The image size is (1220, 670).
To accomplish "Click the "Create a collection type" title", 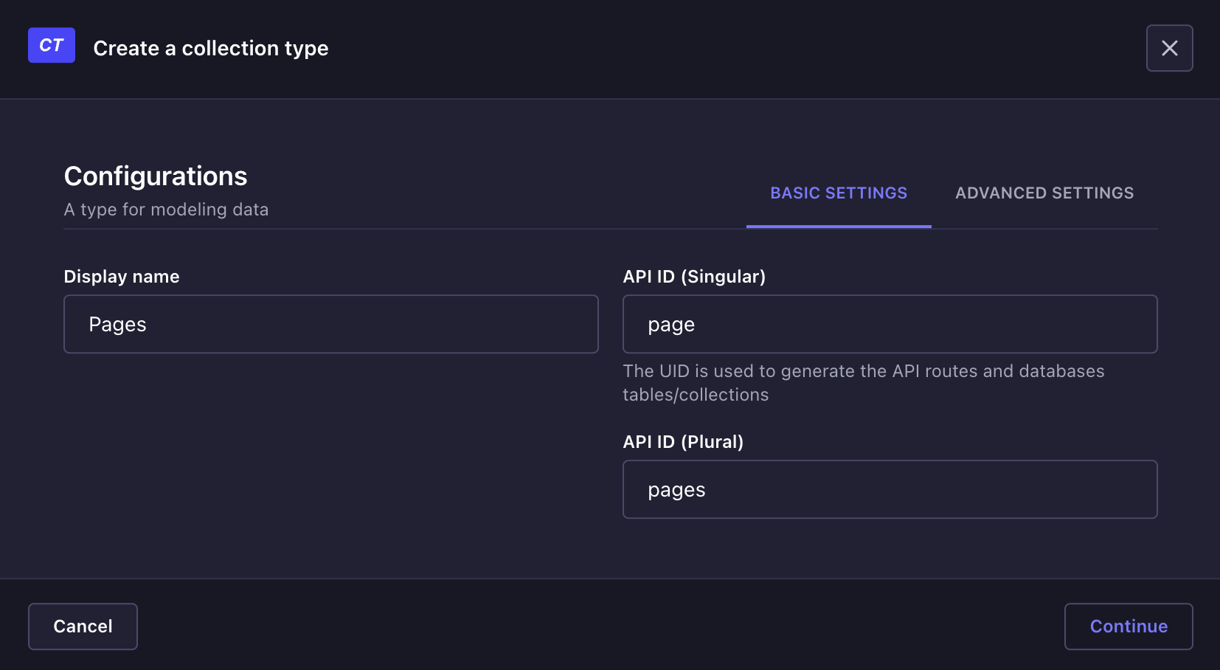I will (x=211, y=49).
